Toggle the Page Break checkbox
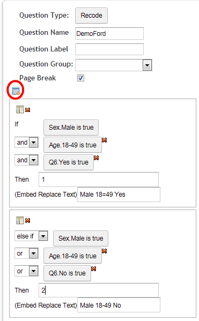 [80, 78]
